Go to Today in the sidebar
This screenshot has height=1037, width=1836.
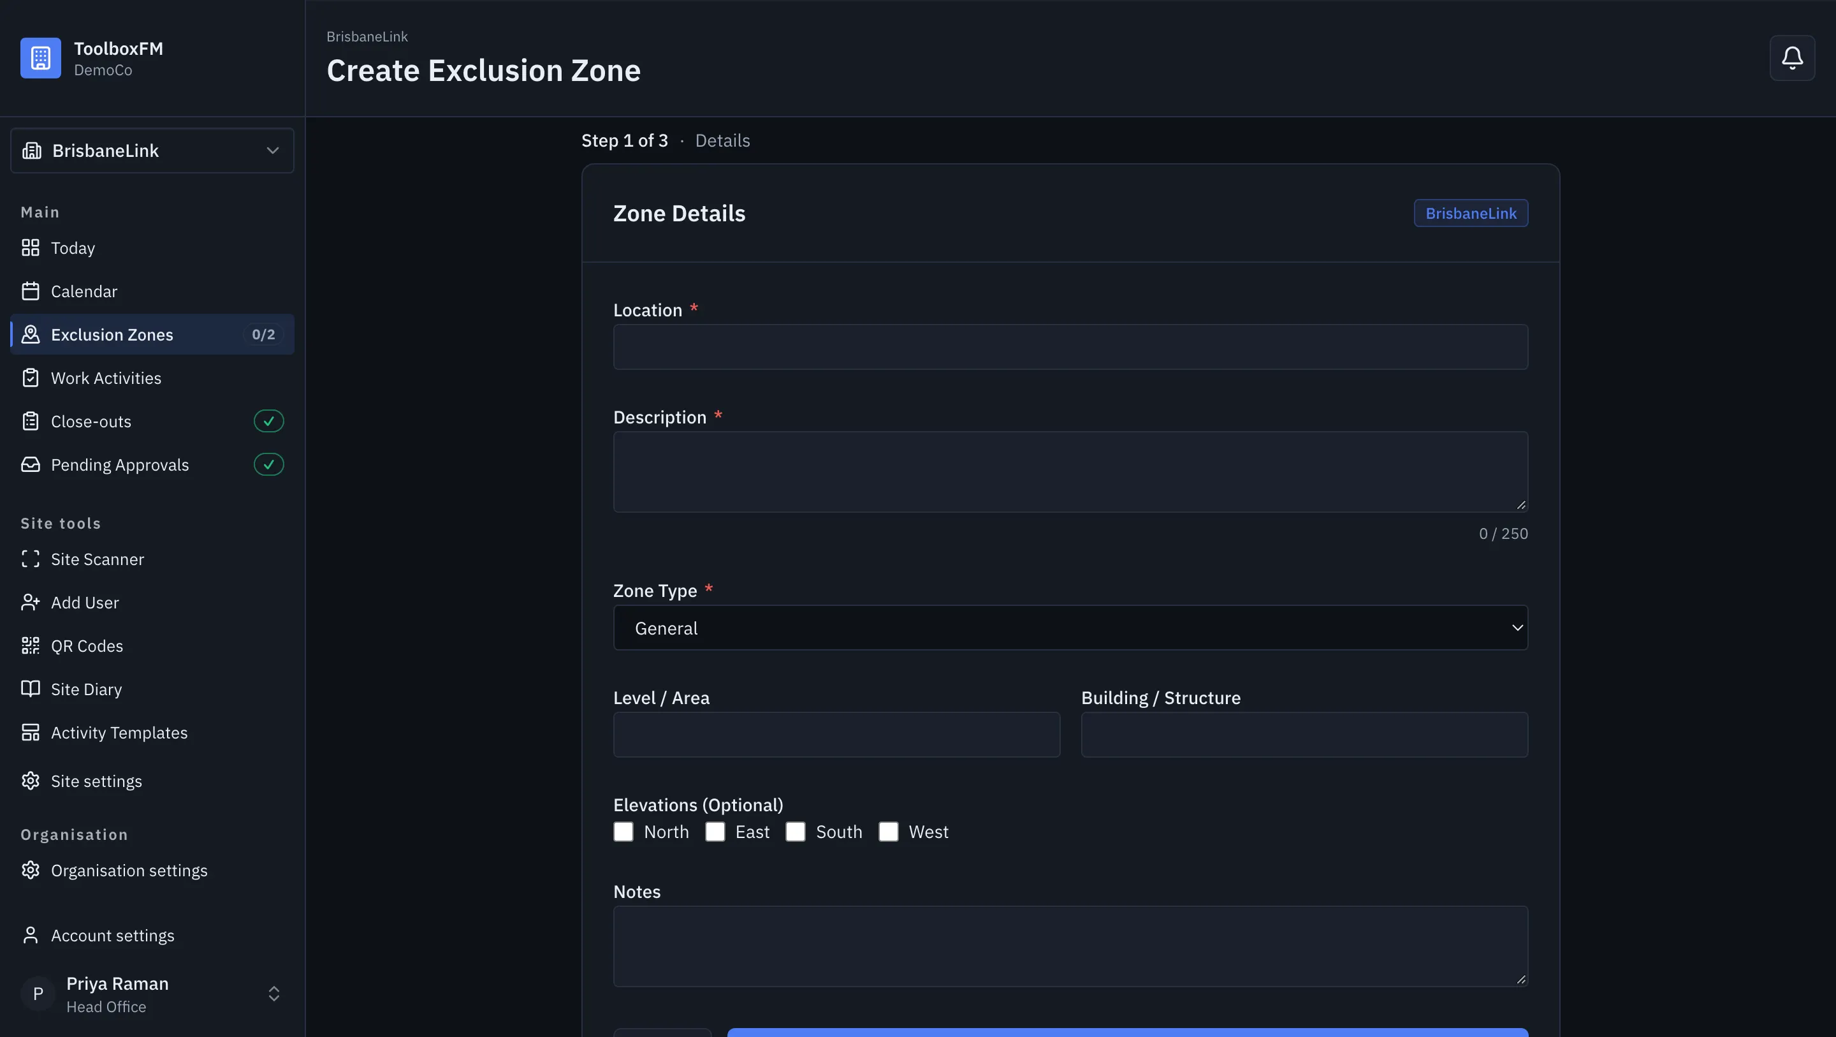click(152, 247)
